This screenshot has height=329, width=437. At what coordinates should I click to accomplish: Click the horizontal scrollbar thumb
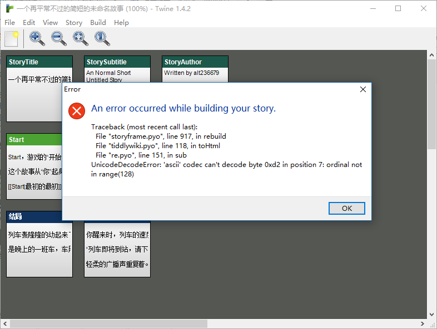point(108,323)
